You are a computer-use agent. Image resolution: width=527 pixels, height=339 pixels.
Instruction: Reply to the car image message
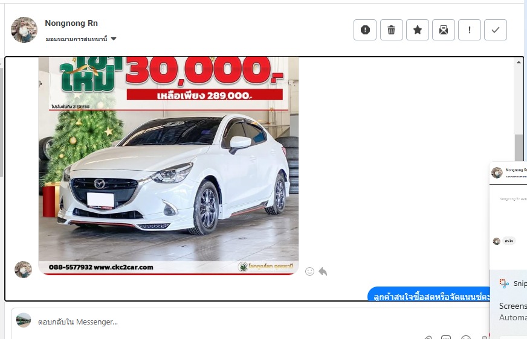(x=323, y=271)
